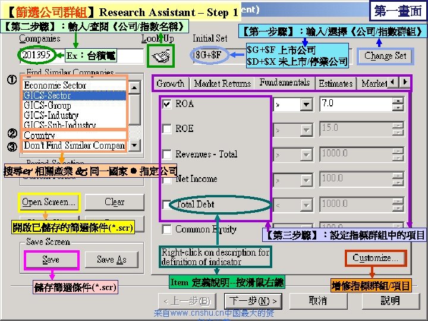Enable the ROE checkbox
This screenshot has height=321, width=428.
tap(167, 128)
